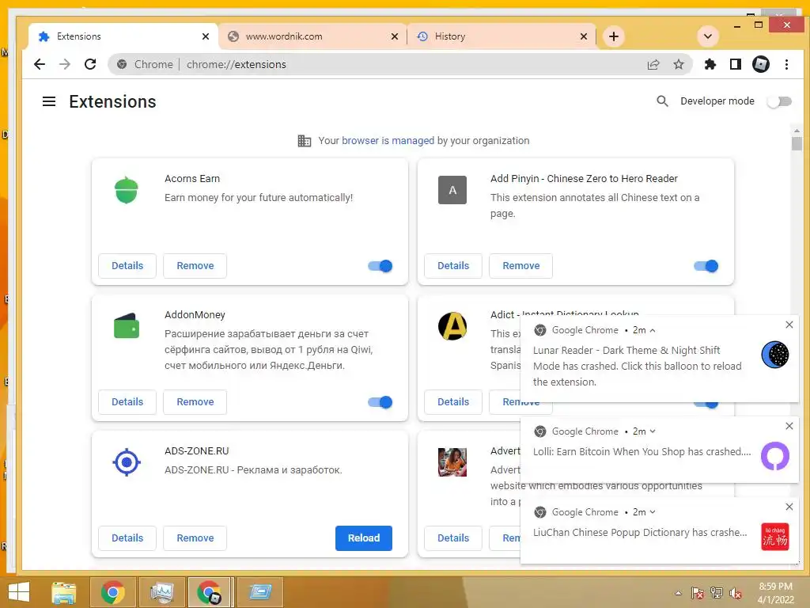Close the History tab
Screen dimensions: 810x608
pyautogui.click(x=584, y=36)
